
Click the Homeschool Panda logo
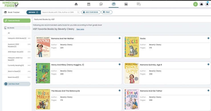pyautogui.click(x=11, y=4)
